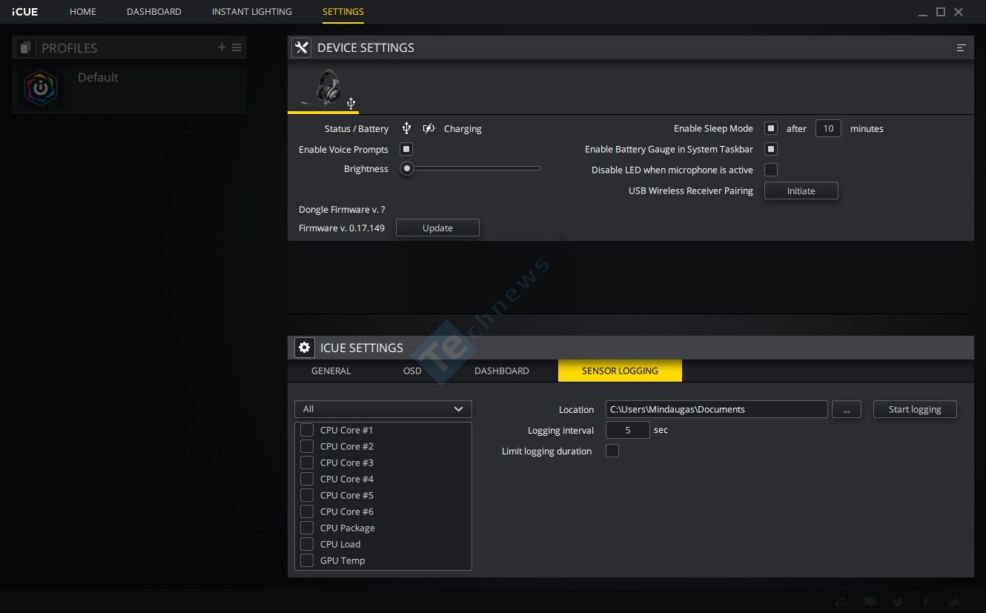Open the support headset icon in footer
986x613 pixels.
[841, 602]
